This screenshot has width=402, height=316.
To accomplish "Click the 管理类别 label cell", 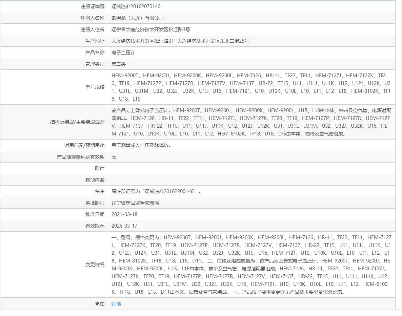I will [94, 64].
